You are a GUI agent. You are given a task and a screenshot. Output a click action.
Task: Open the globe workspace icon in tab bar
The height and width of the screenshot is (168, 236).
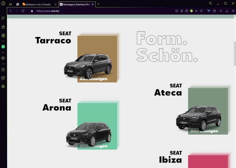point(18,4)
